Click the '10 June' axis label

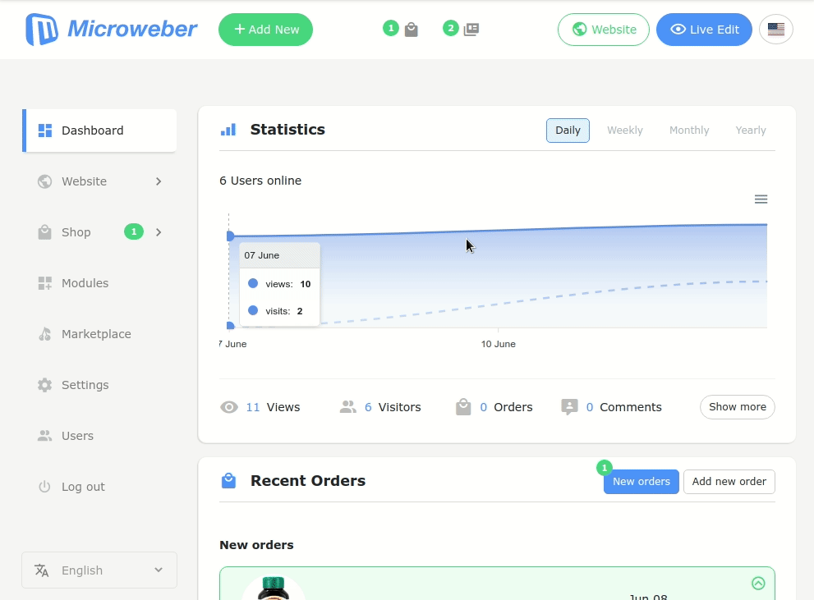(499, 344)
